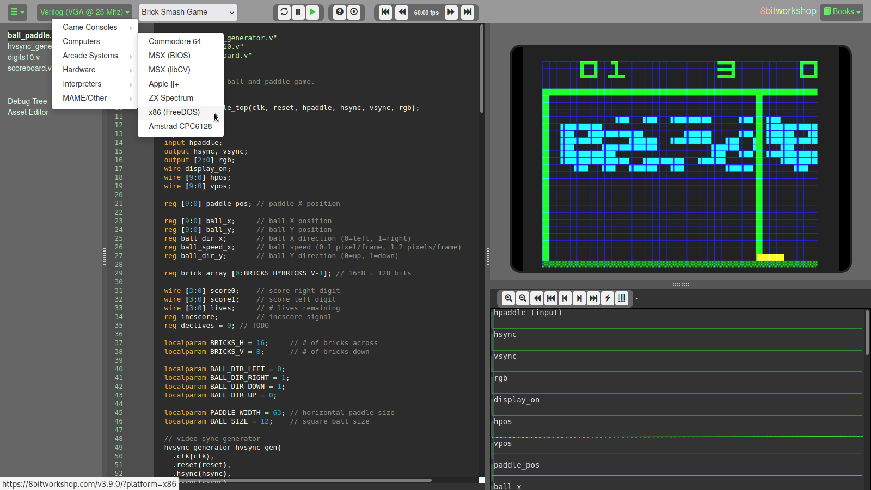This screenshot has height=490, width=871.
Task: Click the record video circle icon
Action: (x=354, y=12)
